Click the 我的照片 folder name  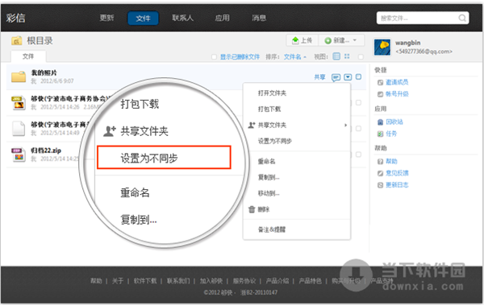click(44, 73)
